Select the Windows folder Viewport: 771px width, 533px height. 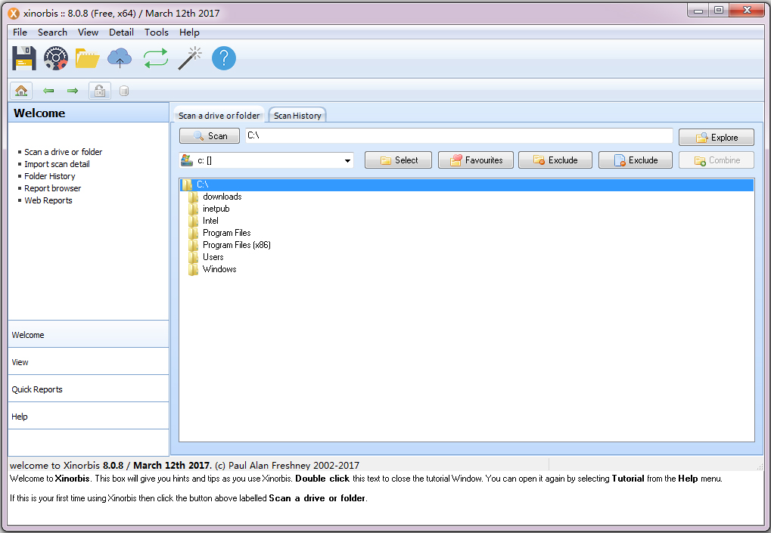pyautogui.click(x=219, y=270)
